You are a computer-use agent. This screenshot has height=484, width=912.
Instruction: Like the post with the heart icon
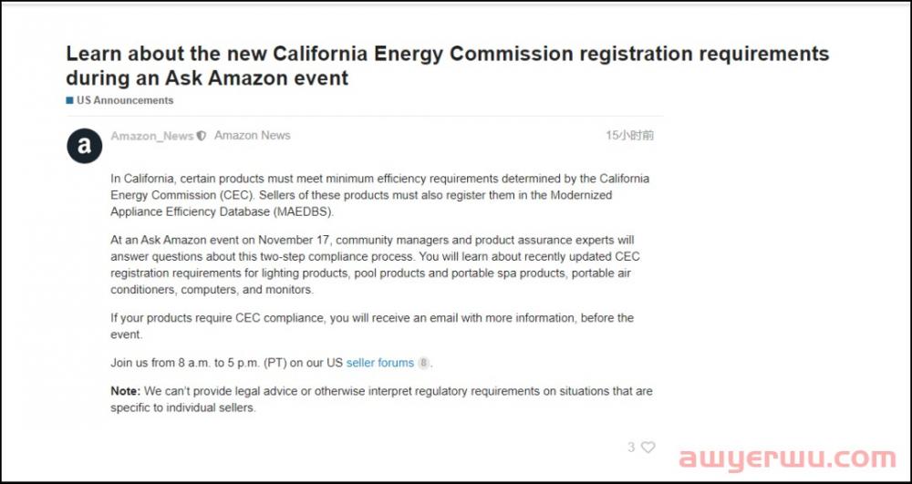point(648,447)
